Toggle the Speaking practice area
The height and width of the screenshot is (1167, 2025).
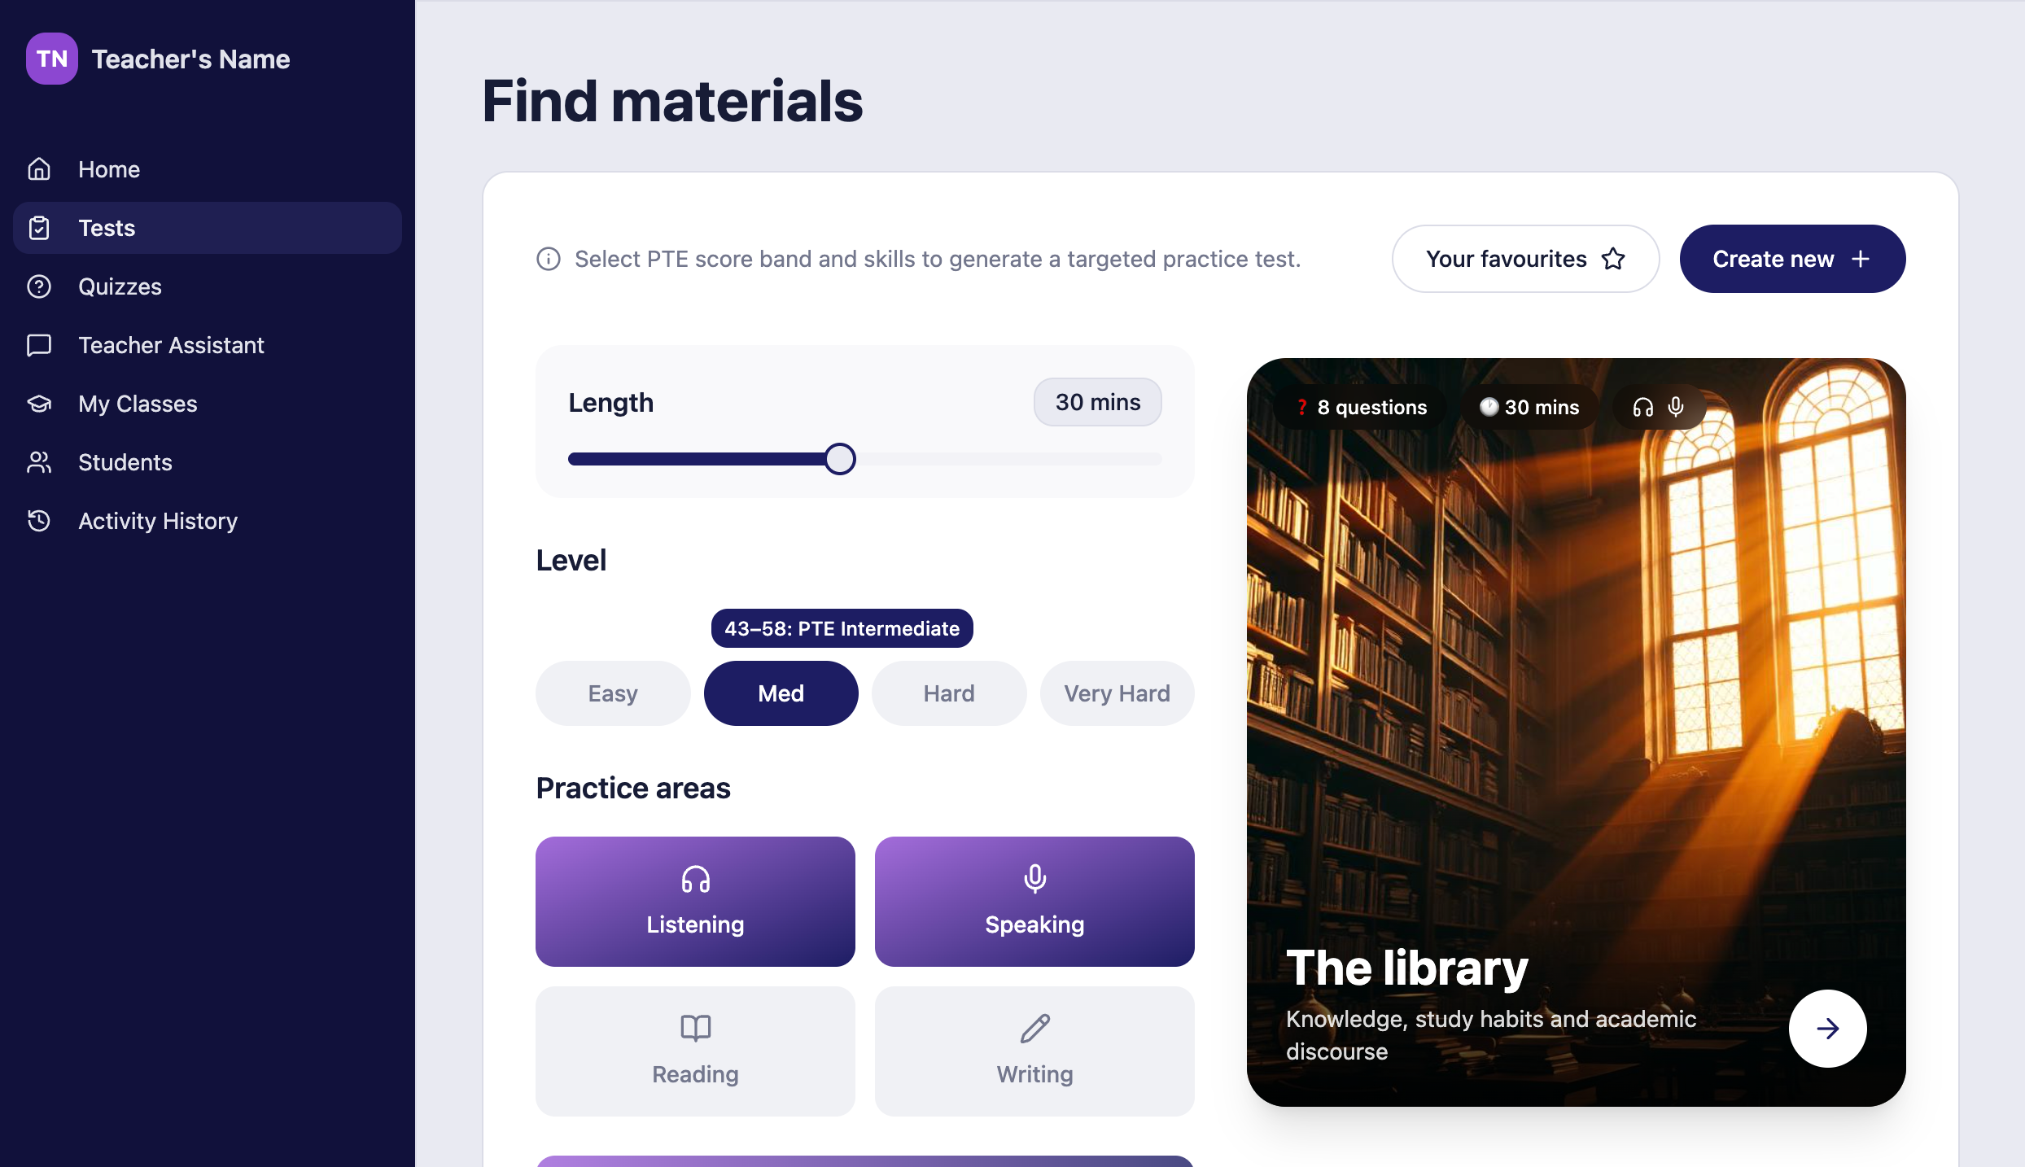[1034, 902]
